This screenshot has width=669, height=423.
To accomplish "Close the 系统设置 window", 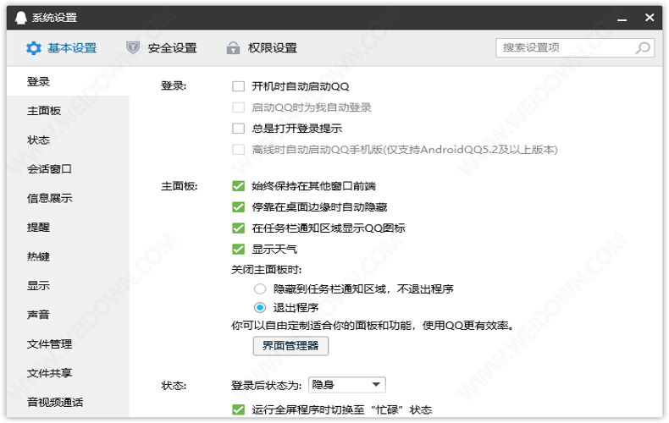I will (649, 17).
